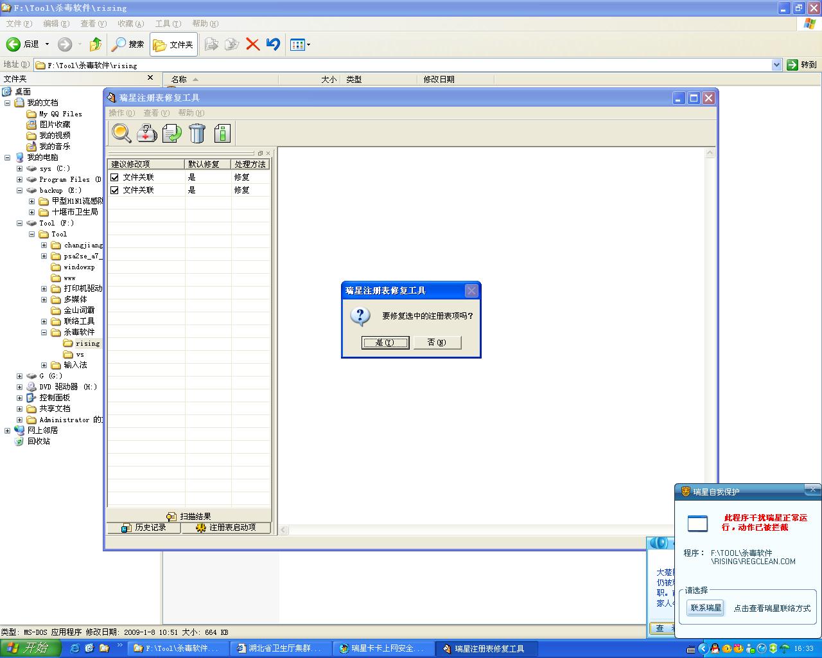
Task: Toggle the second 文件关联 row checkbox
Action: click(x=114, y=190)
